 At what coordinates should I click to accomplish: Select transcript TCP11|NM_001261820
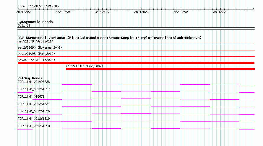34,111
